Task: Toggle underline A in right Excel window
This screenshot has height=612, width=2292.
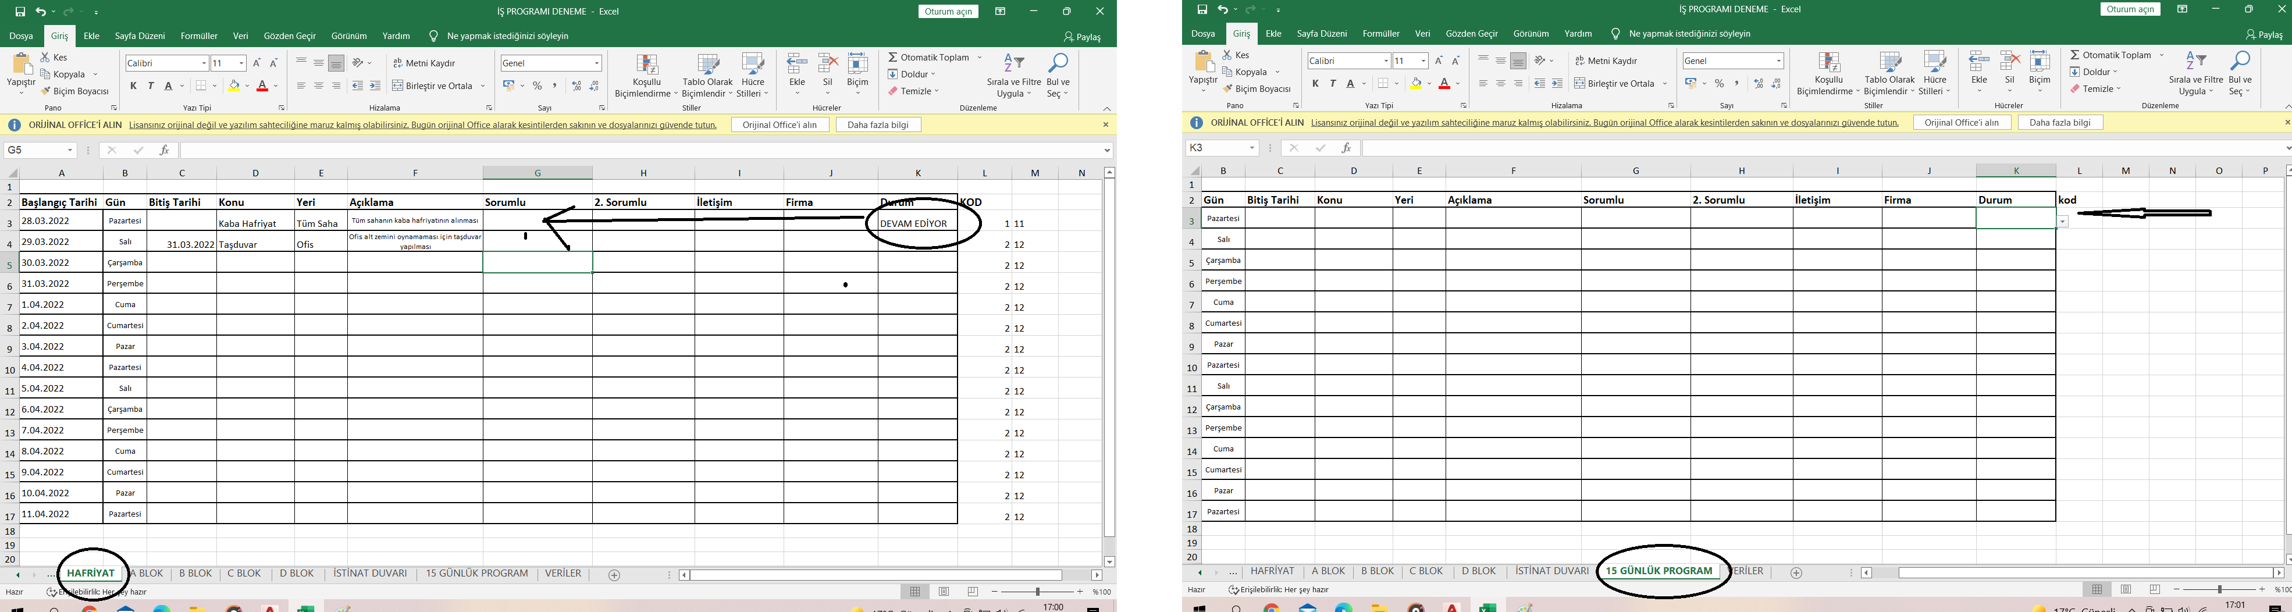Action: pos(1351,84)
